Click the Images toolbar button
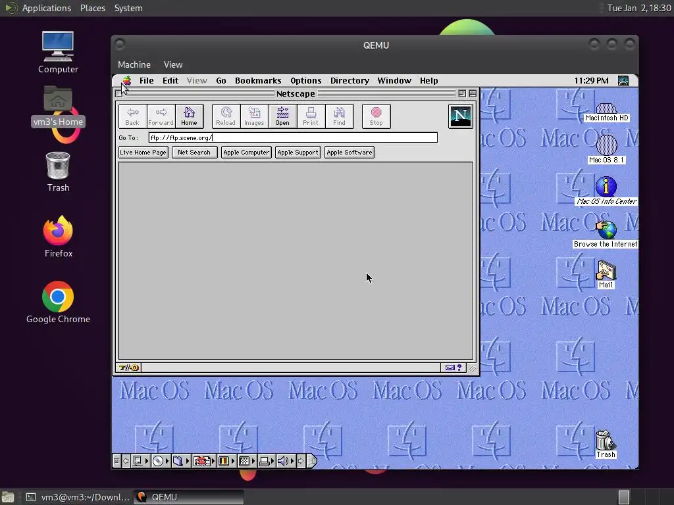 254,116
